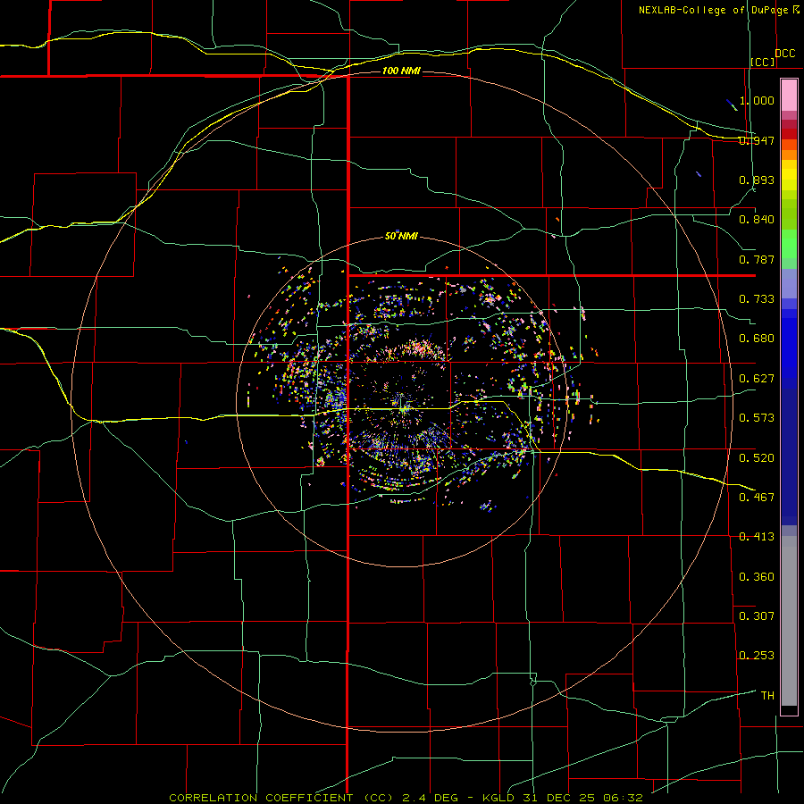Click the 0.307 scale value
Screen dimensions: 804x804
757,616
